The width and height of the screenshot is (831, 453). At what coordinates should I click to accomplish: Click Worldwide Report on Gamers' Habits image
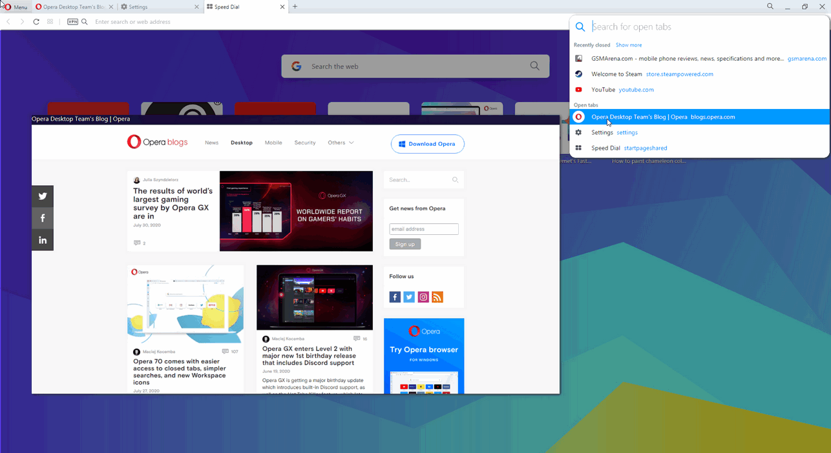(296, 211)
